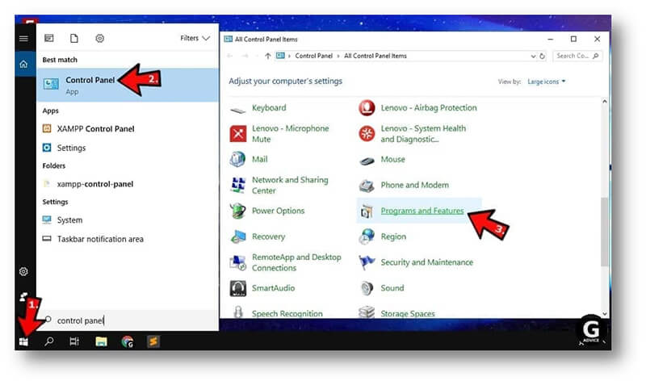Open the Security and Maintenance icon
The image size is (646, 385).
367,262
